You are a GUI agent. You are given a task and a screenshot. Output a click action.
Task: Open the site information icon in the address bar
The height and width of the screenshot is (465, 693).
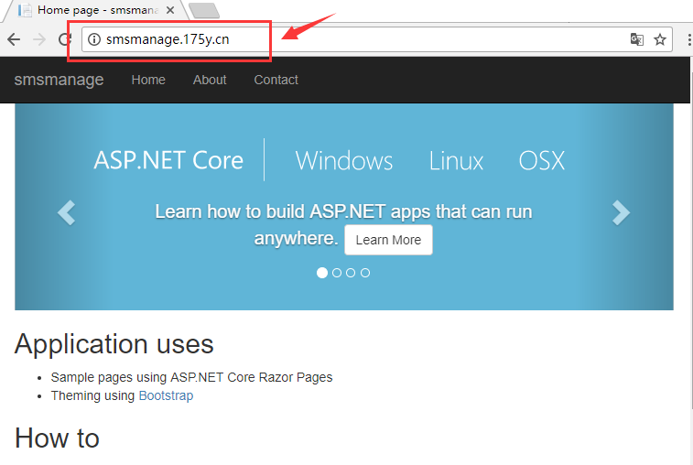pos(93,39)
